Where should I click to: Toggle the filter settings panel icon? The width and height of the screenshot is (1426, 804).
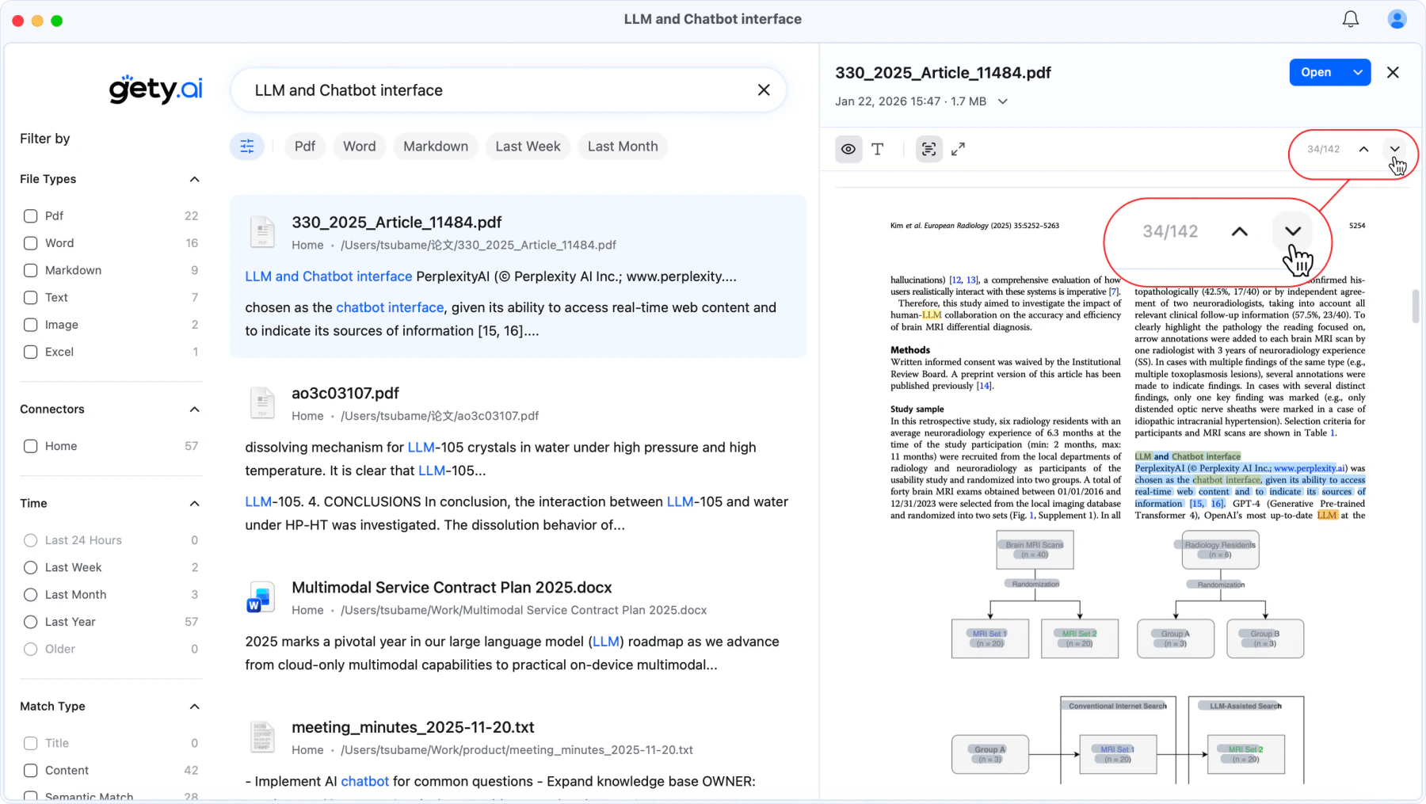(247, 147)
